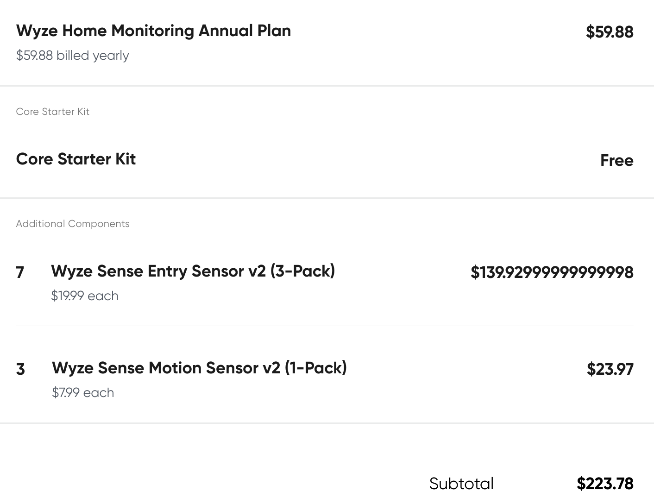Open Wyze Sense Entry Sensor v2 (3-Pack)
Image resolution: width=654 pixels, height=504 pixels.
coord(193,271)
